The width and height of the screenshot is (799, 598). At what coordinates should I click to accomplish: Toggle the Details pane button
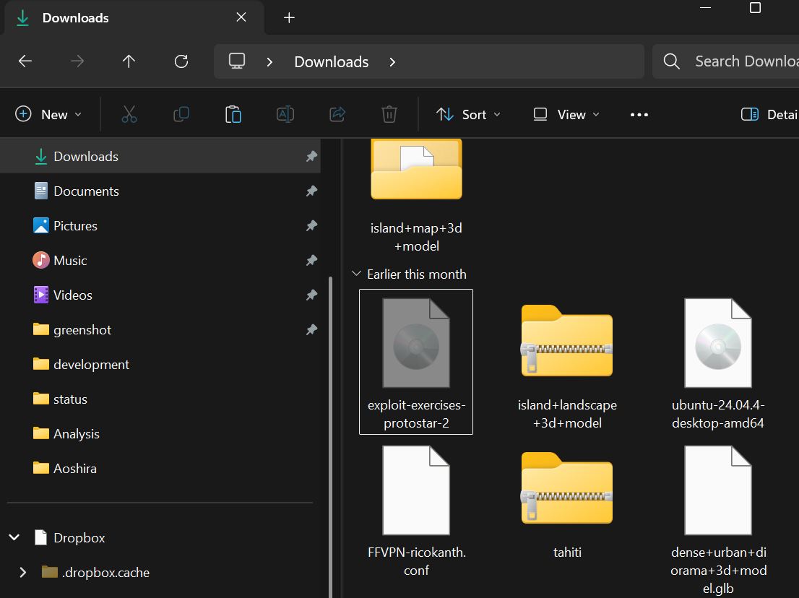(769, 114)
